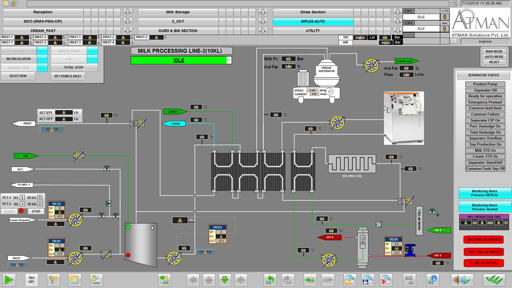This screenshot has height=288, width=512.
Task: Click the Cream Separator graphic
Action: point(326,73)
